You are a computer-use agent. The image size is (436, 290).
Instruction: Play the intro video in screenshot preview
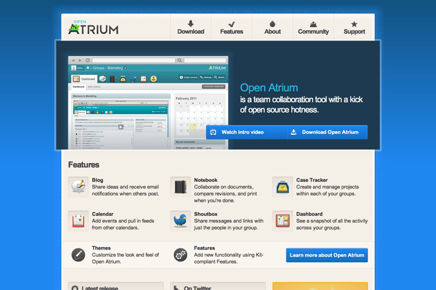click(x=121, y=127)
